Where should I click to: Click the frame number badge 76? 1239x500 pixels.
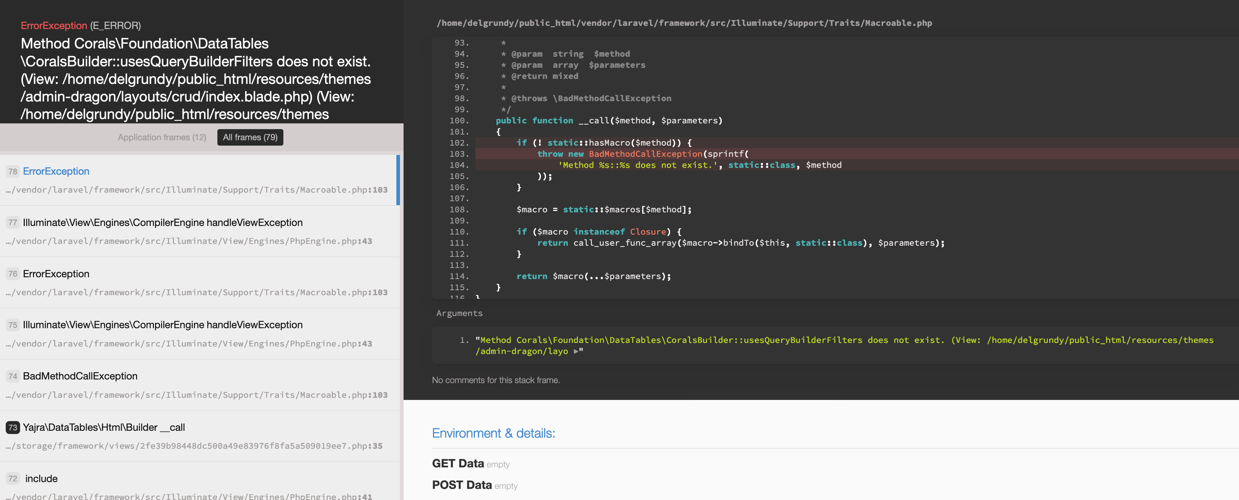pyautogui.click(x=13, y=274)
